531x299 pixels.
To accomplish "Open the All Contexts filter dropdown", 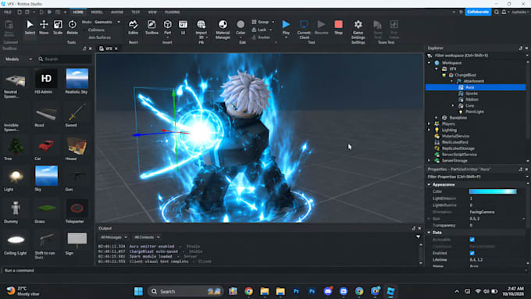I will [147, 237].
